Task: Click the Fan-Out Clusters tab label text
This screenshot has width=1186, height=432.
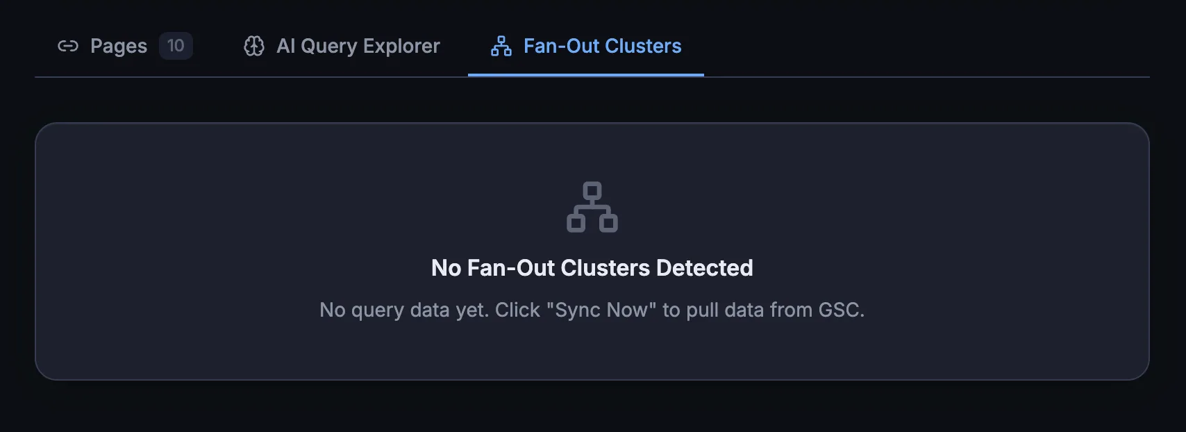Action: pos(602,46)
